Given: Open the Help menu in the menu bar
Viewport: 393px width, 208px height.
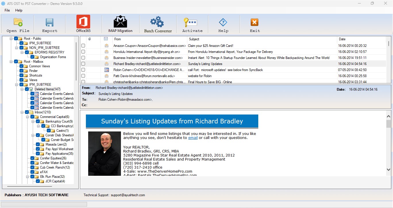Looking at the screenshot, I should point(19,10).
